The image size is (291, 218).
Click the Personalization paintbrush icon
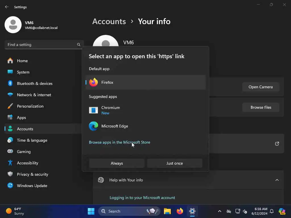(x=10, y=106)
